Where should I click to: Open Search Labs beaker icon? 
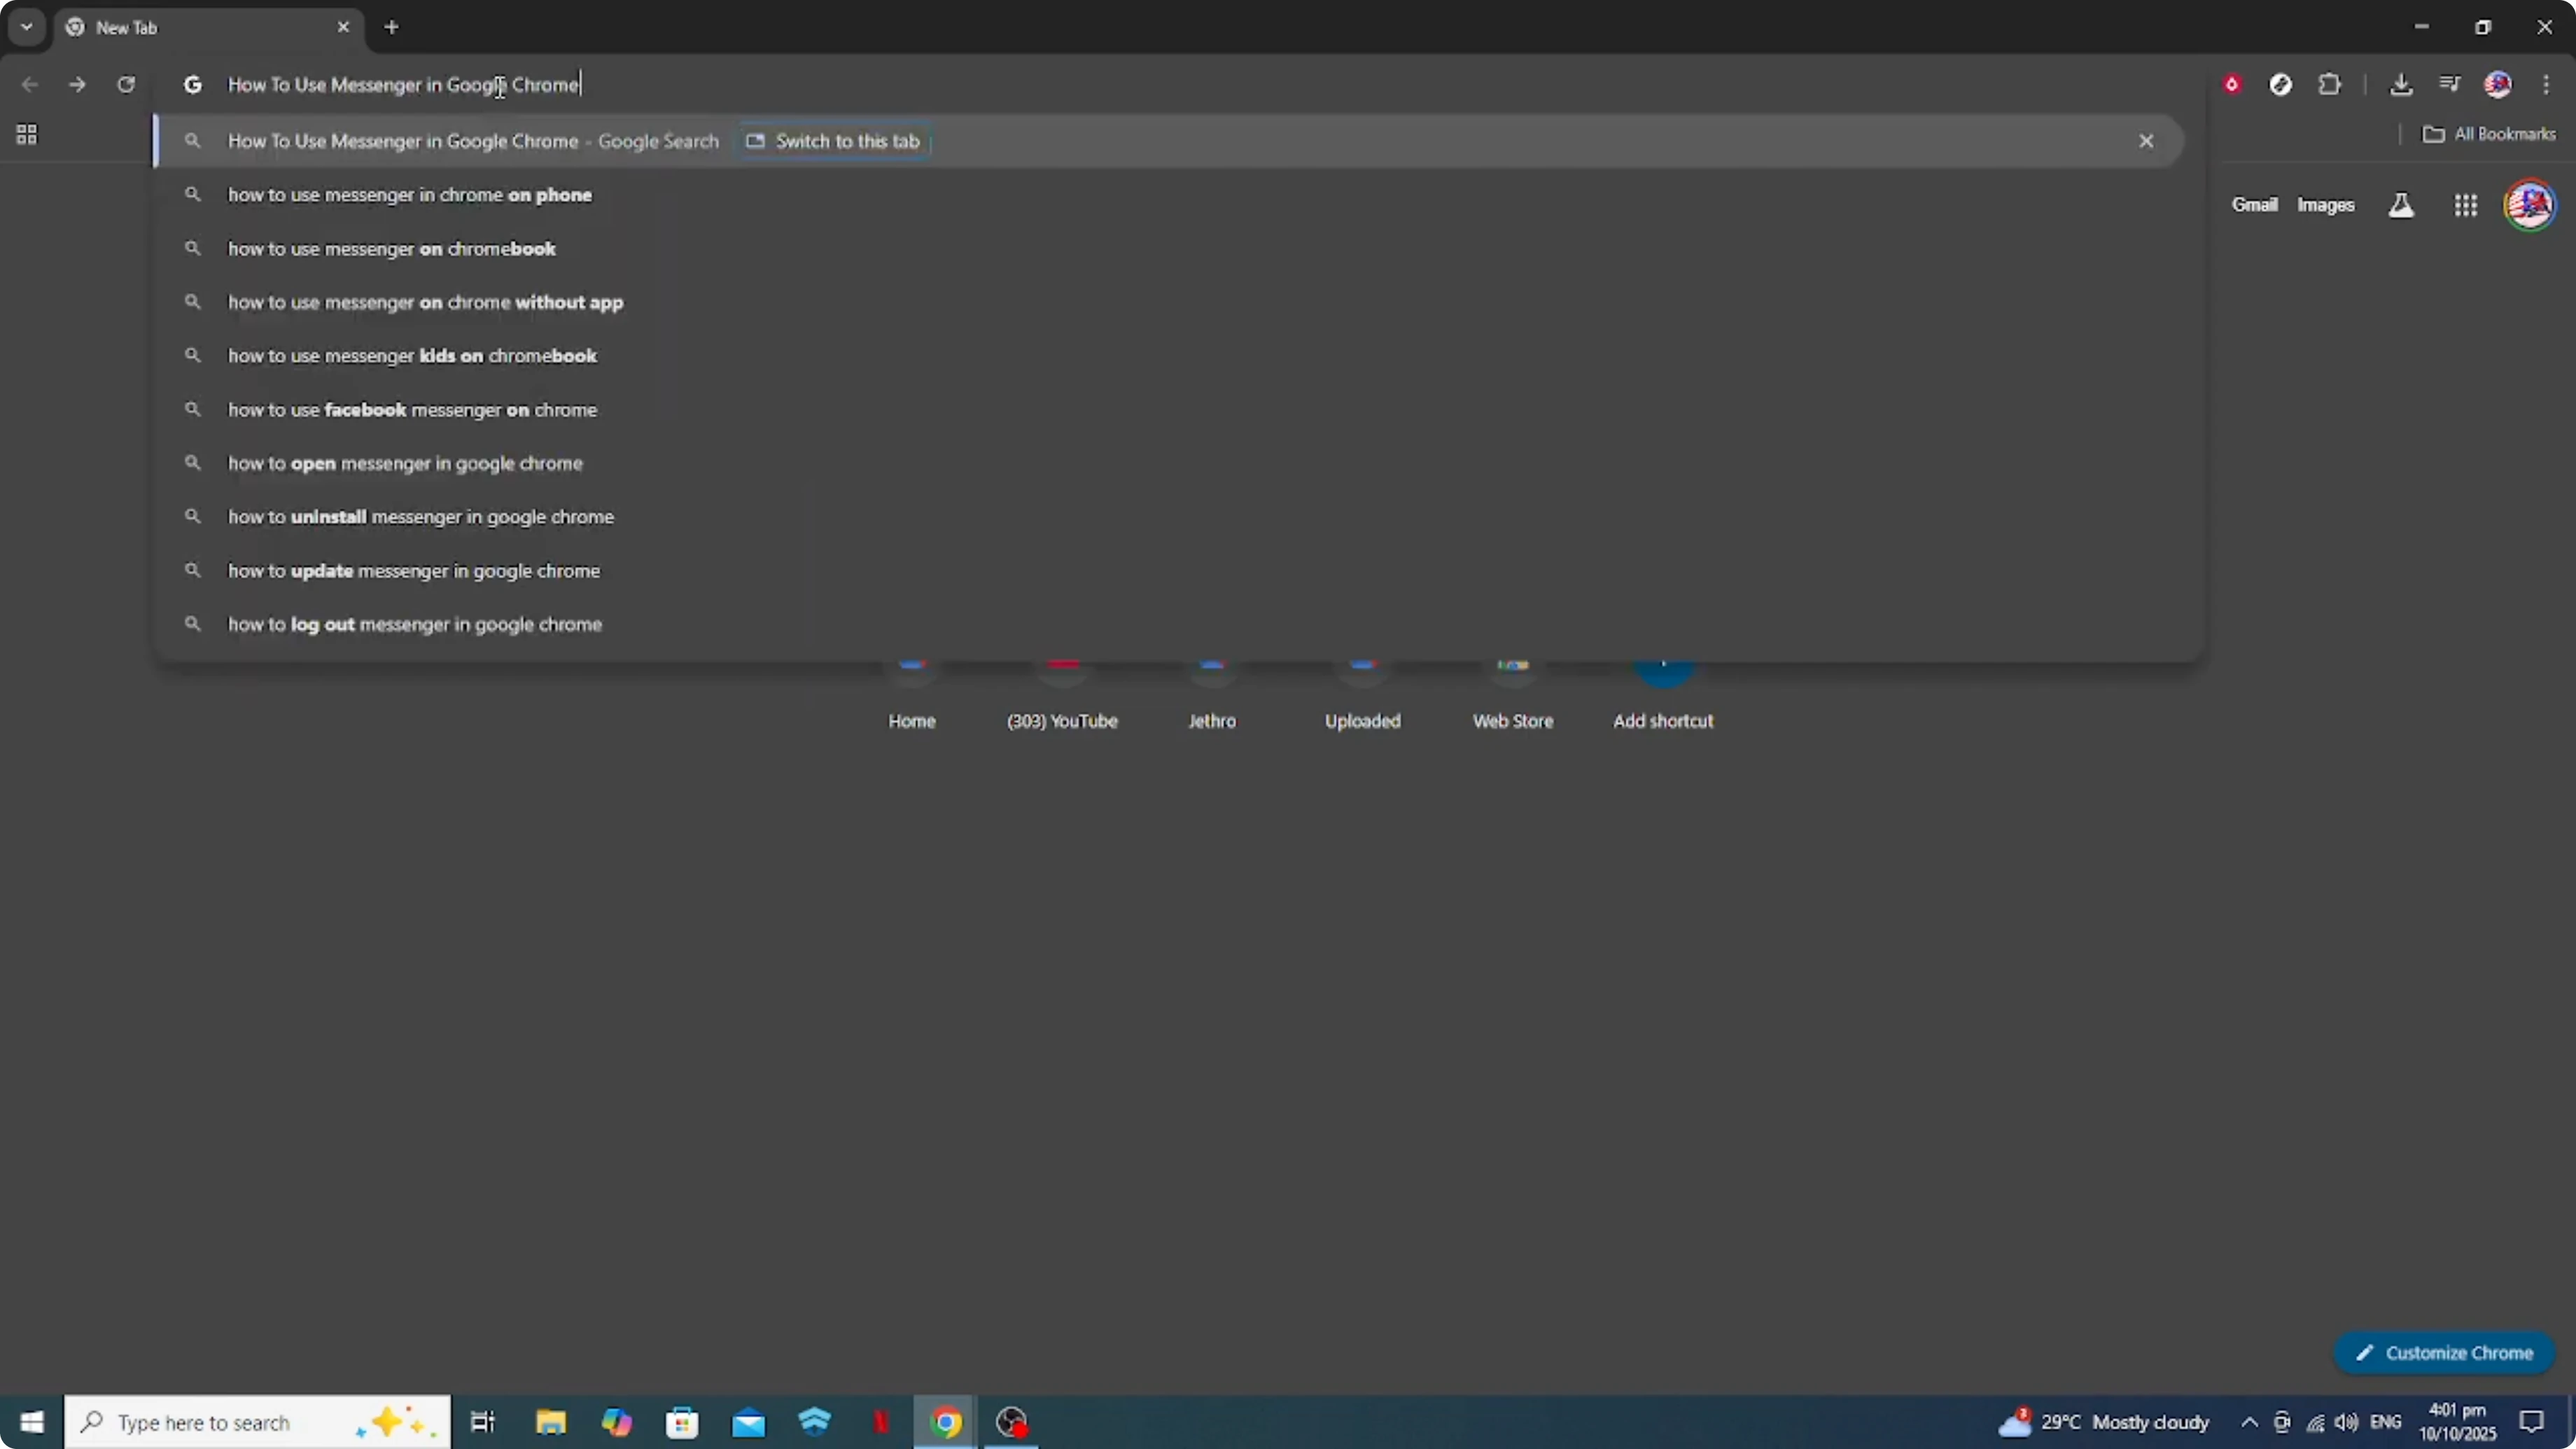coord(2401,205)
